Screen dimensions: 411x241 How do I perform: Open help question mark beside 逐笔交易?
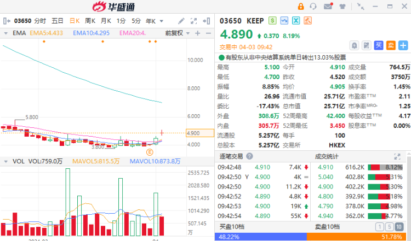[x=249, y=156]
